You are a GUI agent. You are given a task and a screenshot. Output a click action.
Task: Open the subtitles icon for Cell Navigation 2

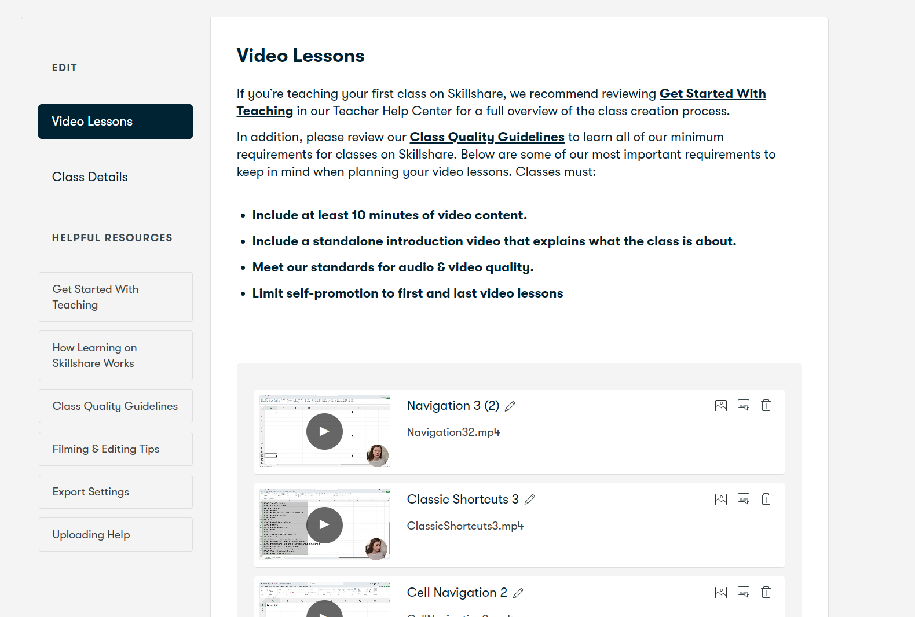(x=744, y=592)
